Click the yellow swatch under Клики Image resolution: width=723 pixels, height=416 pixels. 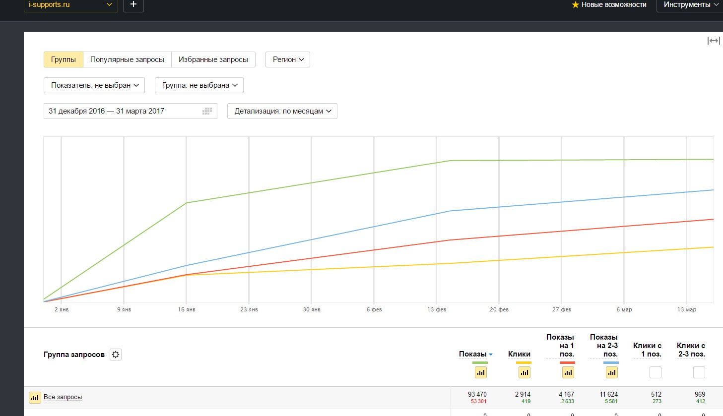click(524, 363)
